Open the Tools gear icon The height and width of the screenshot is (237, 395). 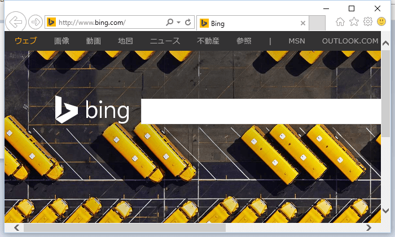point(367,21)
